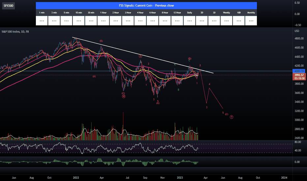The image size is (307, 181).
Task: Select the 1 Hour timeframe header
Action: 103,13
